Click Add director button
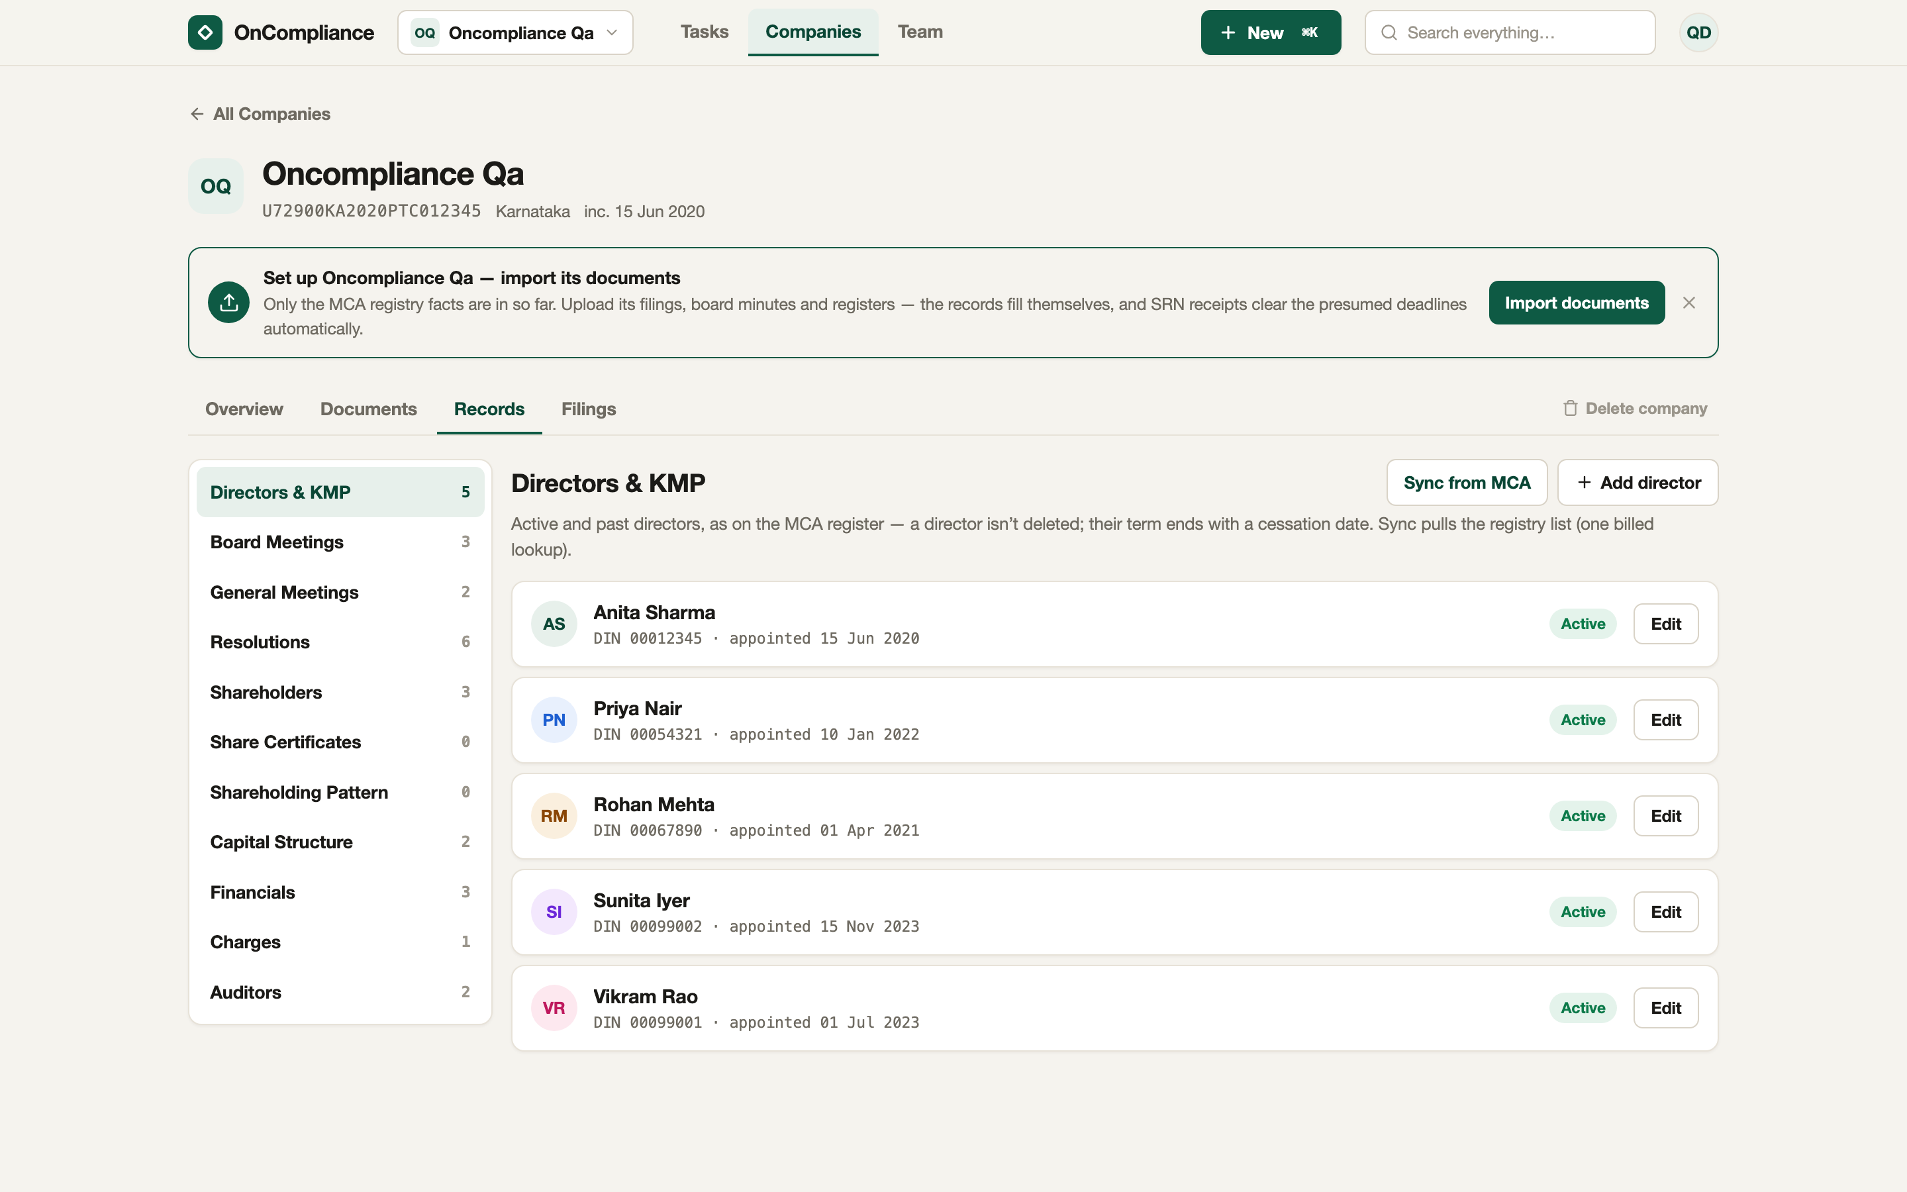Image resolution: width=1907 pixels, height=1192 pixels. [x=1638, y=483]
